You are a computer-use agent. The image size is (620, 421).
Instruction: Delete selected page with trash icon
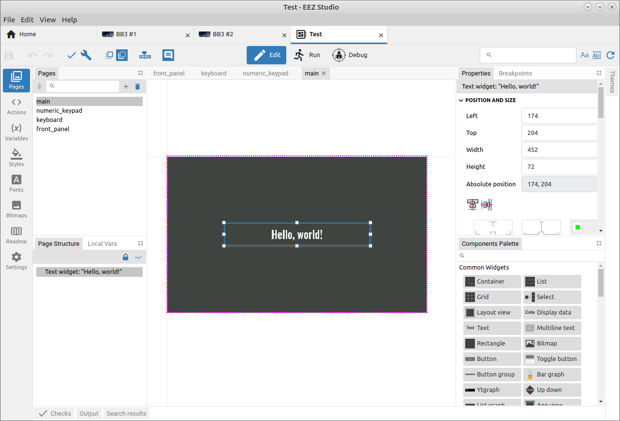(x=137, y=87)
